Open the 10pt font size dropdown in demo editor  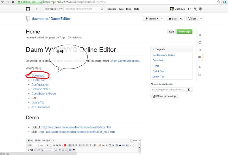[x=42, y=145]
